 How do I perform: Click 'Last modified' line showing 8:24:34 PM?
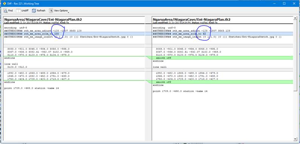click(185, 23)
